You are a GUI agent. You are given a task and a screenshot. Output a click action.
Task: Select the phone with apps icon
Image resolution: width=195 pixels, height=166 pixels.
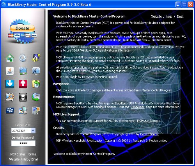23,110
